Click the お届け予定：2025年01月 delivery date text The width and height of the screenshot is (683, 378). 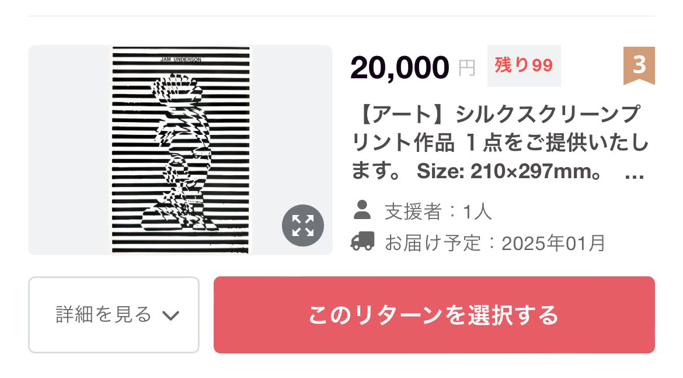coord(494,242)
